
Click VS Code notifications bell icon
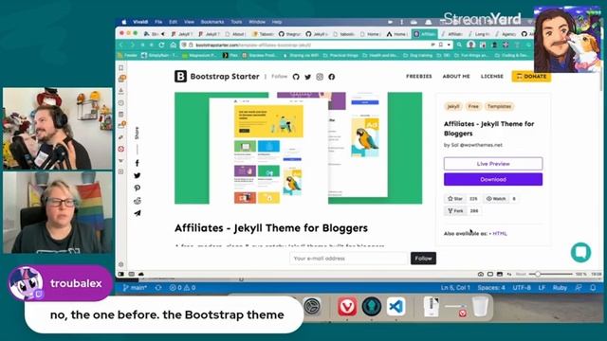coord(593,288)
